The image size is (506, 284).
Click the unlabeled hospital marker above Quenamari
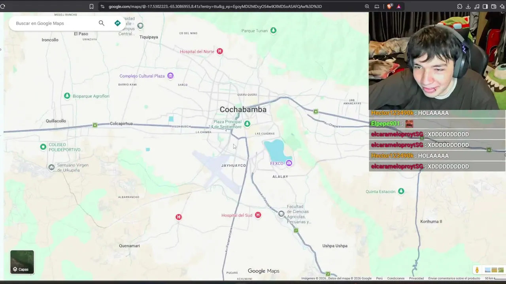[x=179, y=217]
